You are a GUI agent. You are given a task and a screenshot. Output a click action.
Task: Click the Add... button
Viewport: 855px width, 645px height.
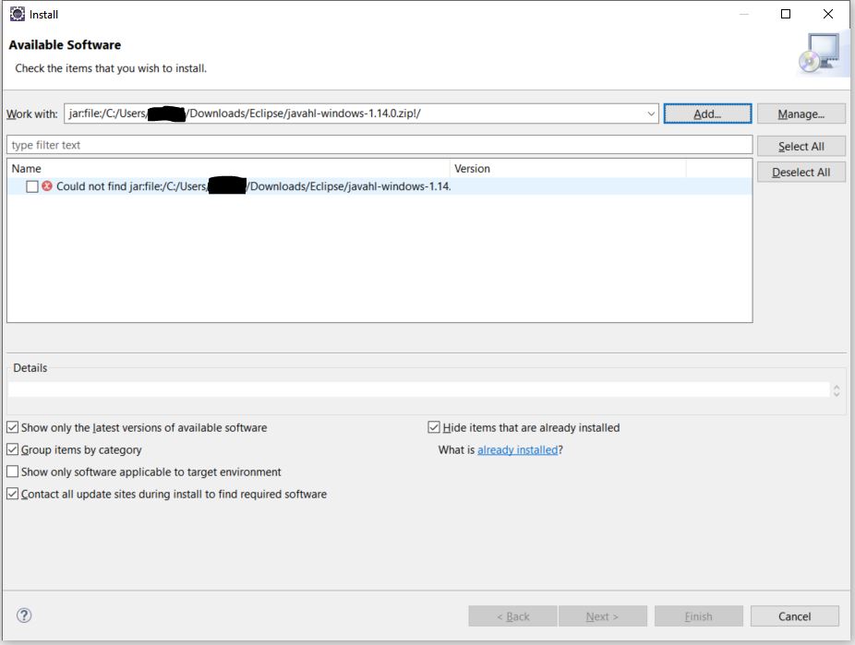pos(707,113)
